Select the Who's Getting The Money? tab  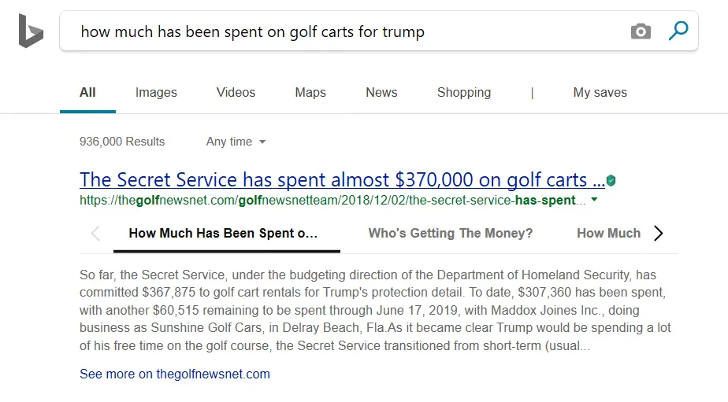[451, 233]
